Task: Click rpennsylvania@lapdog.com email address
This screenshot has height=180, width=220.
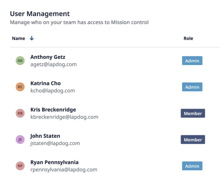Action: [63, 170]
